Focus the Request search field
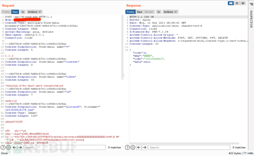254x156 pixels. [x=65, y=147]
